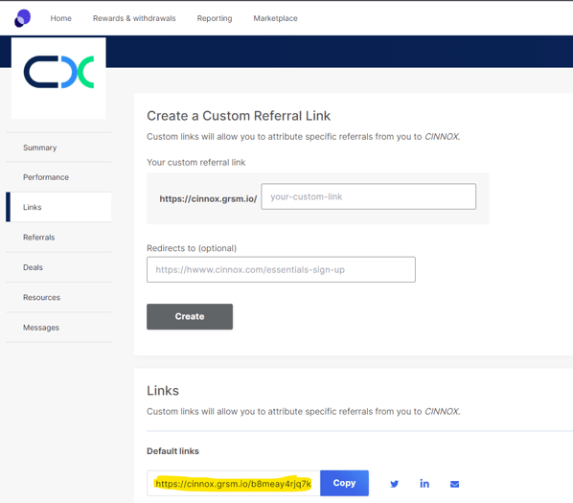Open Rewards & withdrawals page
The image size is (573, 503).
click(x=134, y=18)
